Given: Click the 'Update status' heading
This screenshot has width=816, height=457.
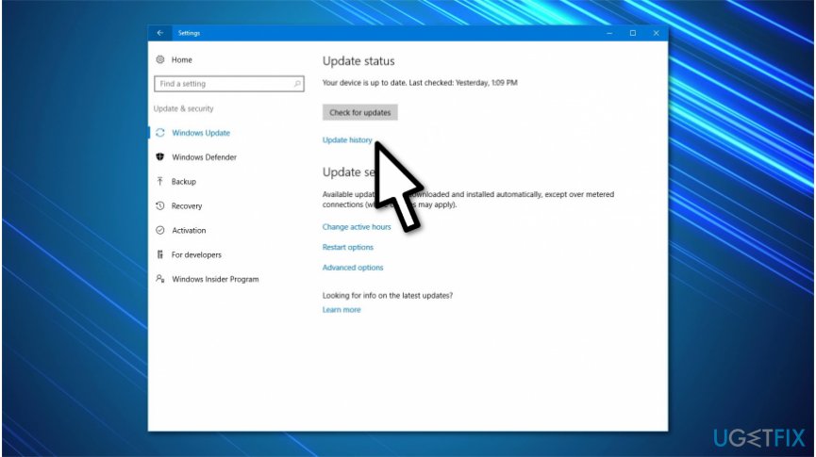Looking at the screenshot, I should coord(358,61).
